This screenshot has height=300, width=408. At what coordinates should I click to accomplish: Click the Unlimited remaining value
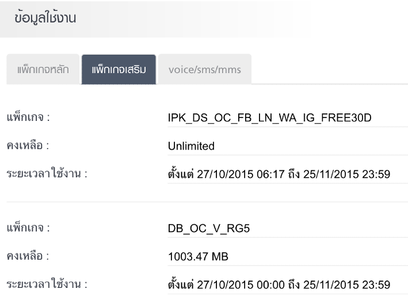[187, 146]
